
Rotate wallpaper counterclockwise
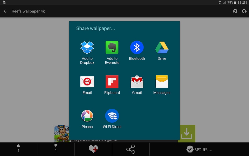(x=235, y=11)
